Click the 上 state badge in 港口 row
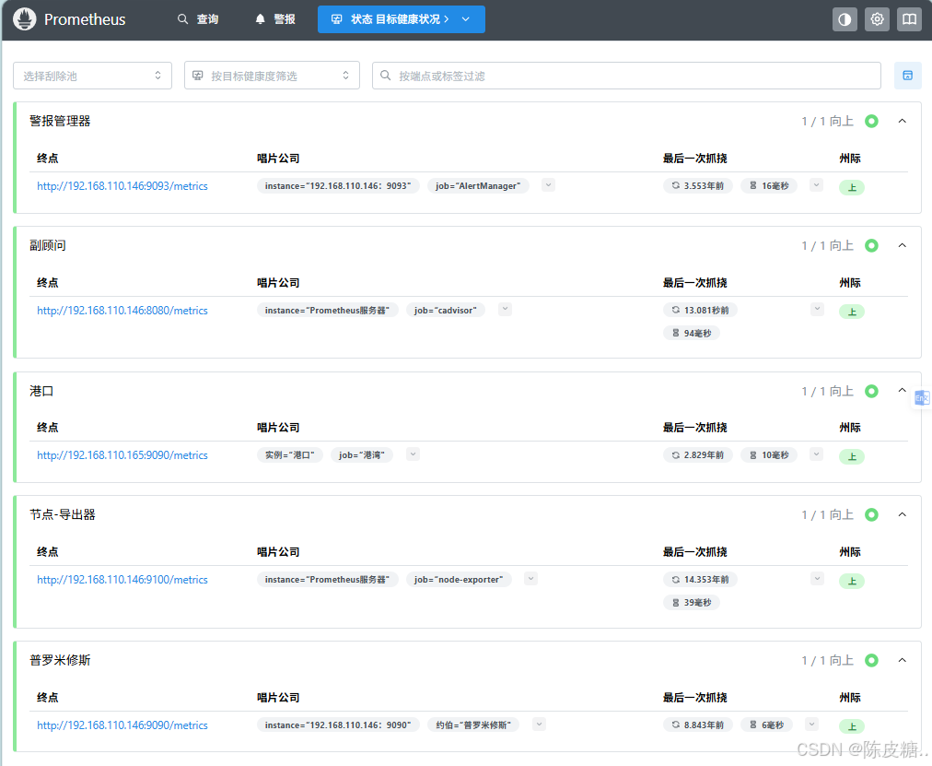932x766 pixels. [x=852, y=457]
